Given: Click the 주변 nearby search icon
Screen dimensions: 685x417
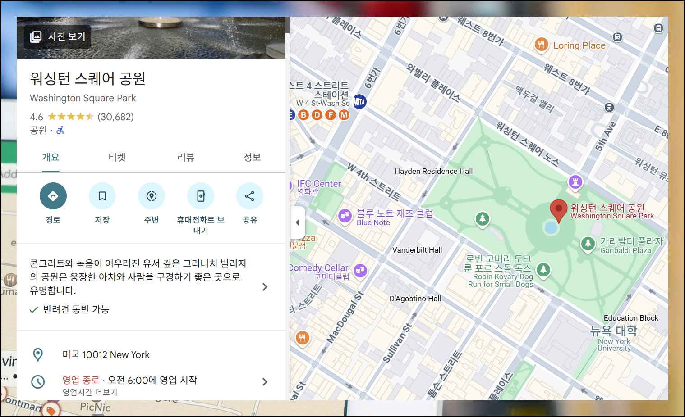Looking at the screenshot, I should coord(152,196).
